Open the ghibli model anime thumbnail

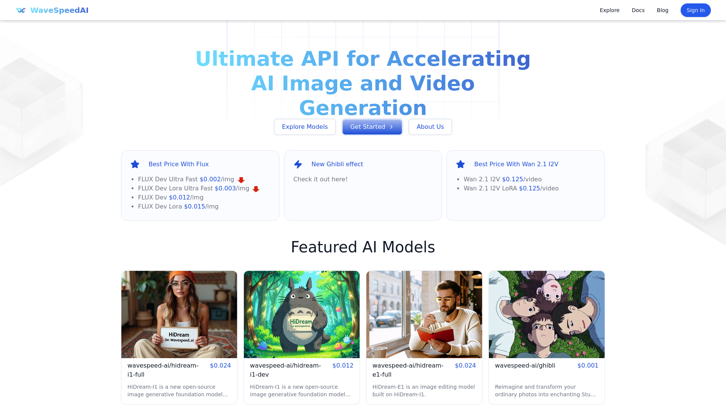tap(547, 314)
